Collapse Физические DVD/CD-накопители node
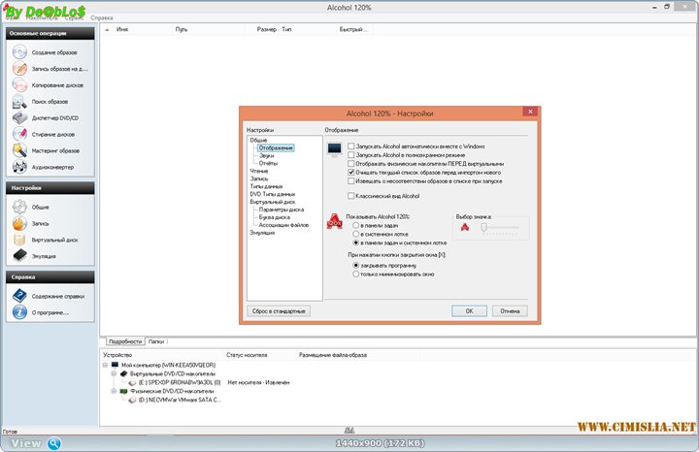 pos(113,391)
